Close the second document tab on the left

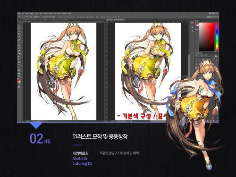69,20
